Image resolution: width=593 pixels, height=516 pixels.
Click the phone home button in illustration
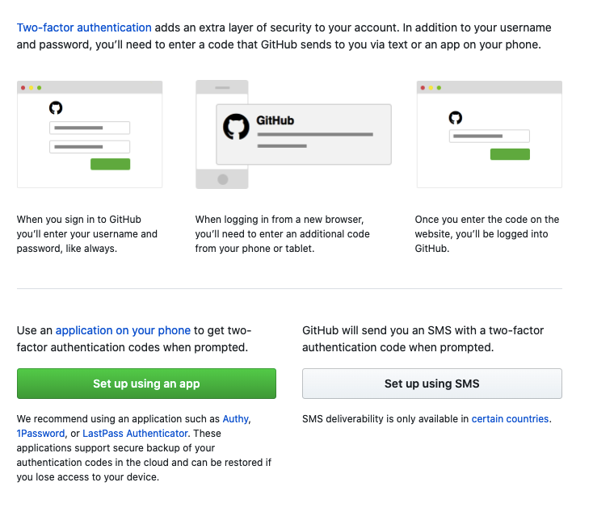(223, 179)
